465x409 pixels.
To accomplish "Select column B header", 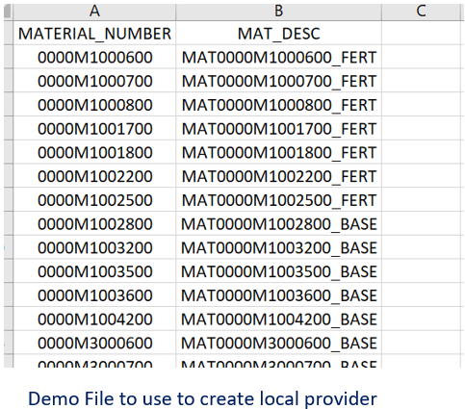I will (x=278, y=12).
